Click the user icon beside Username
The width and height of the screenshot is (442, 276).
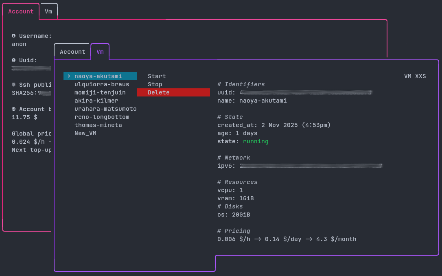(x=14, y=36)
